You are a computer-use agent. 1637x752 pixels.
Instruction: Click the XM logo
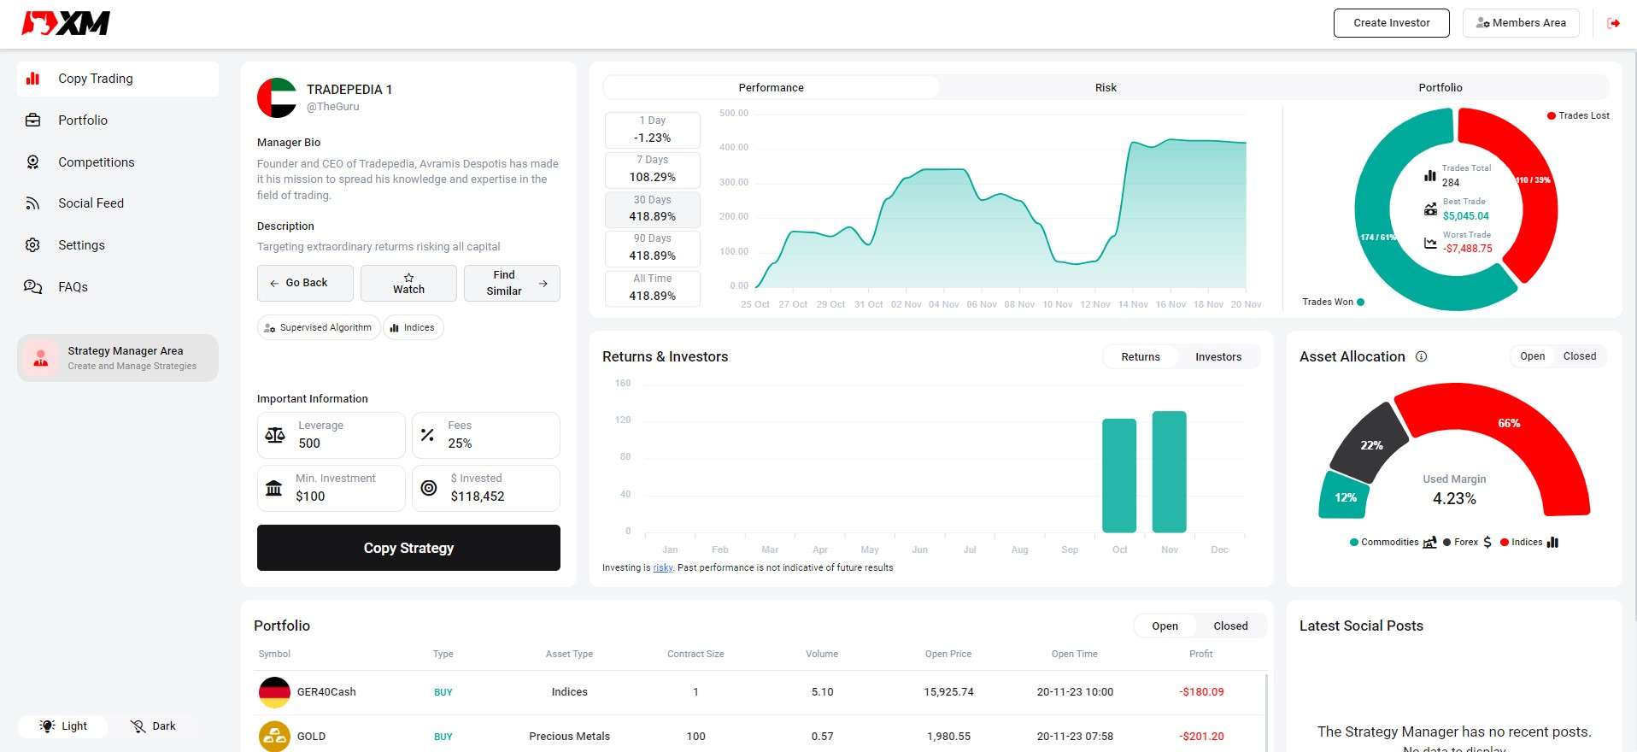tap(66, 23)
